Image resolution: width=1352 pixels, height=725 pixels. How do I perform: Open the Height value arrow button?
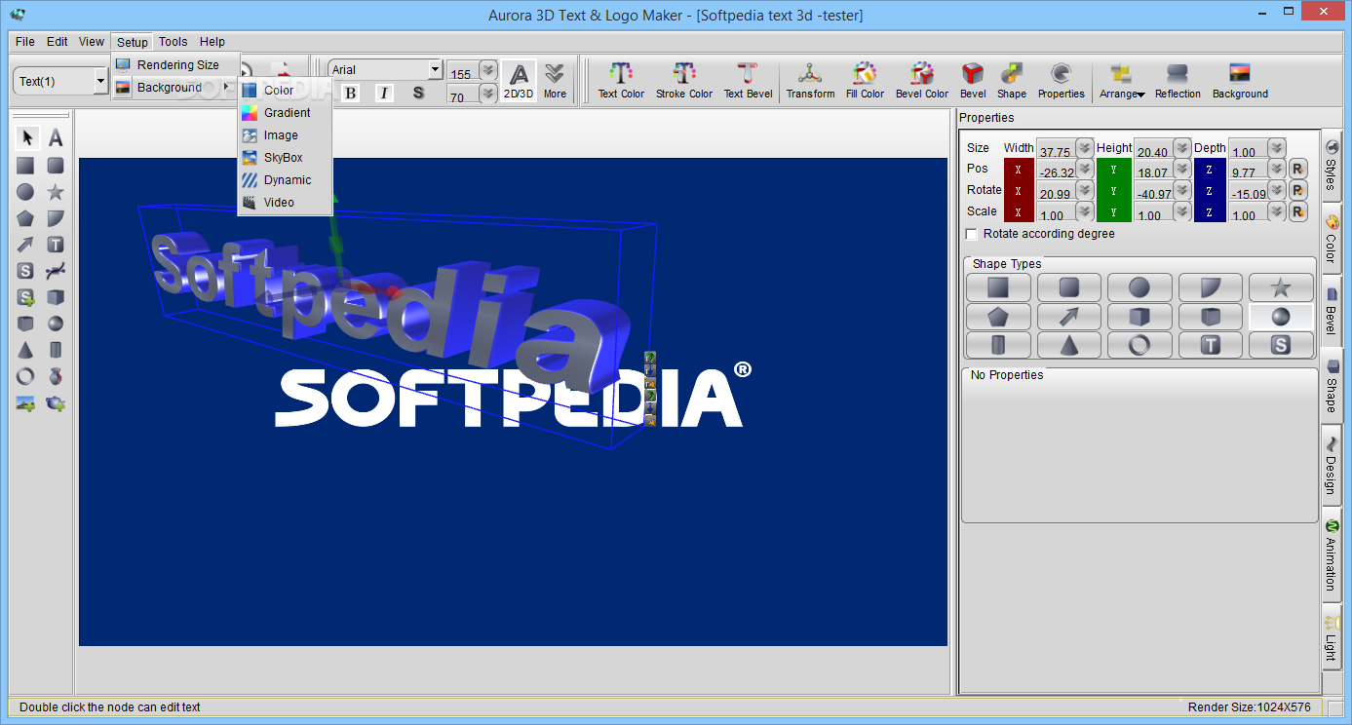tap(1181, 148)
